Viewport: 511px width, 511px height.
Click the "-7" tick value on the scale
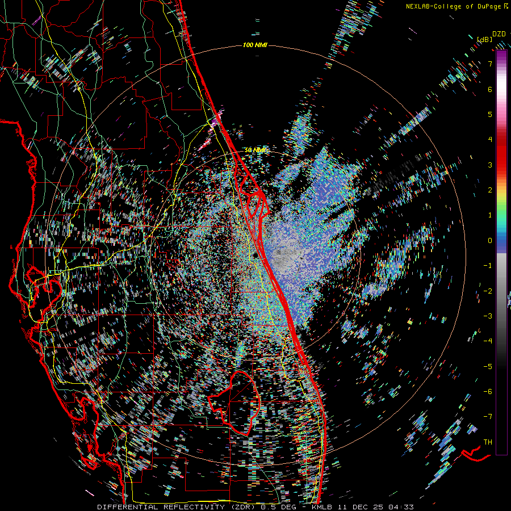click(x=488, y=417)
